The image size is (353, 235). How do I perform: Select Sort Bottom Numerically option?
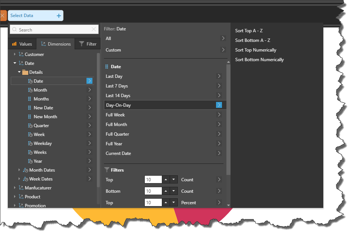(x=259, y=60)
